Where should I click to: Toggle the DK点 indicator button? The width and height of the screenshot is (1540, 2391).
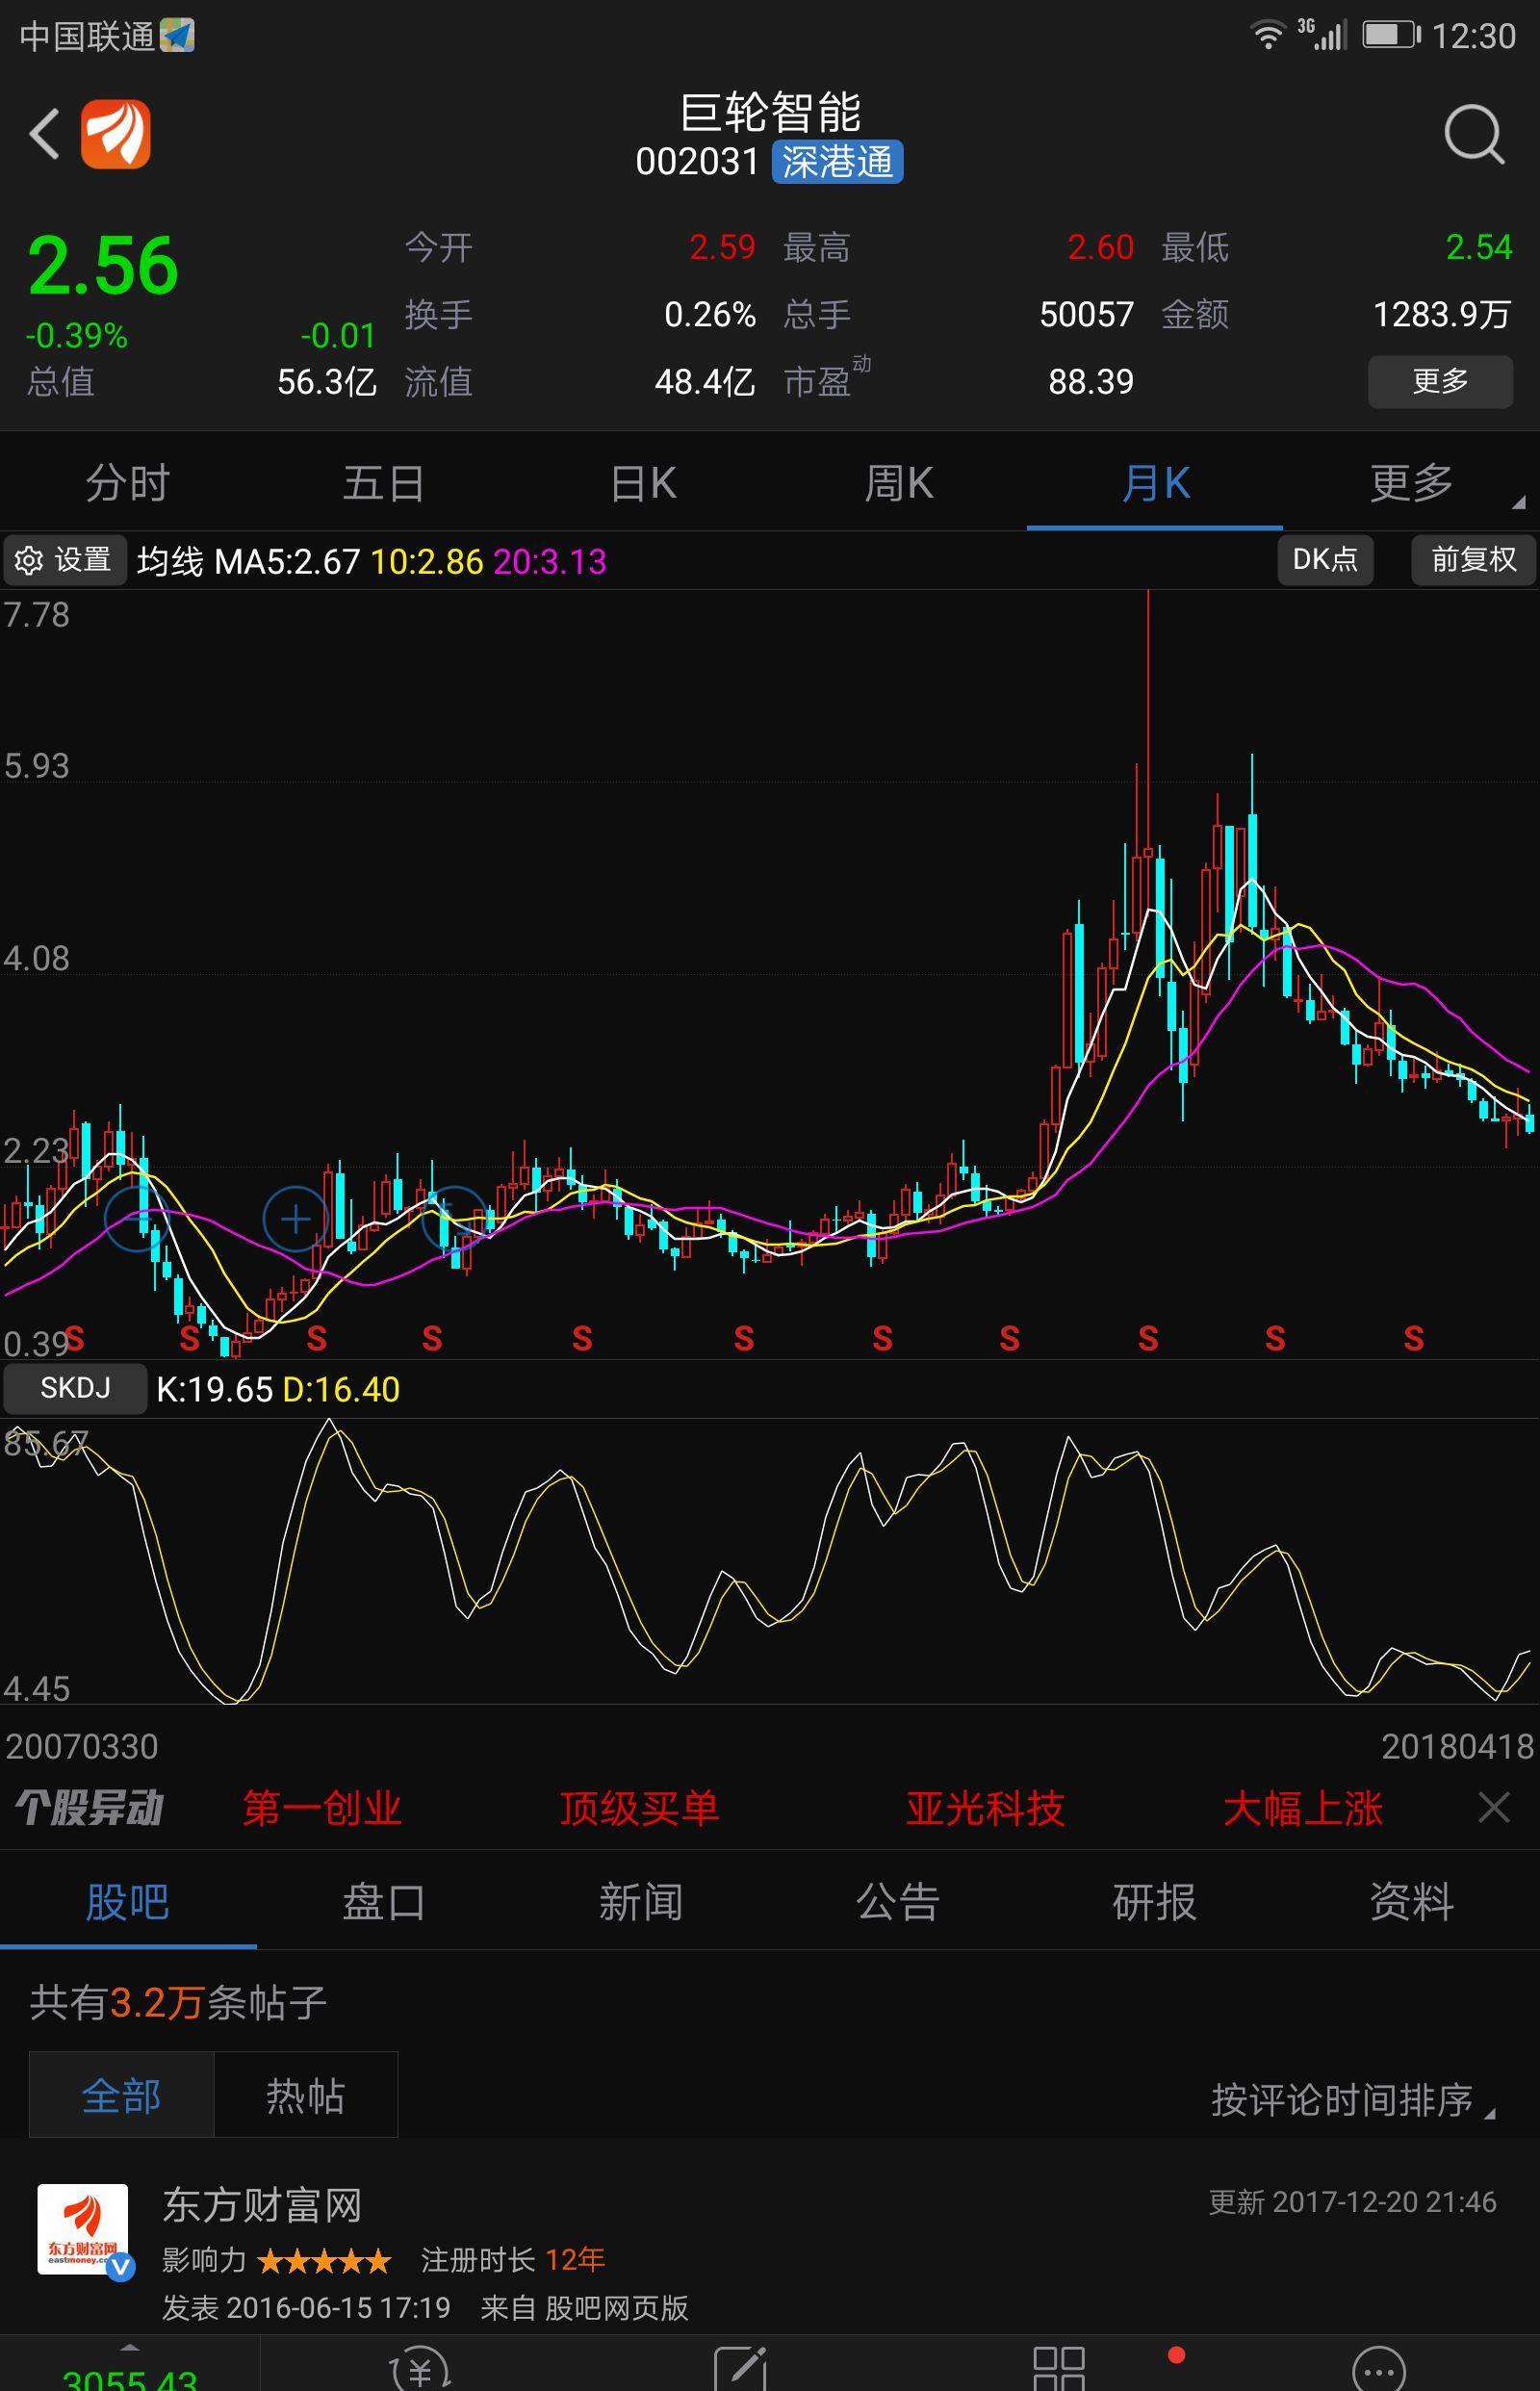[1325, 559]
